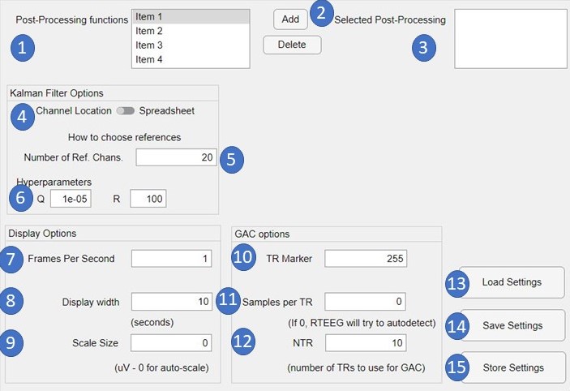The image size is (570, 391).
Task: Click the 'Selected Post-Processing' label
Action: tap(390, 20)
